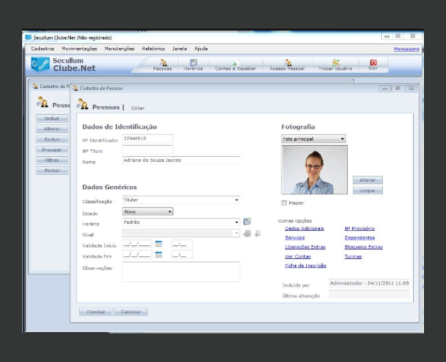Open the disabled Nível dropdown
446x362 pixels.
pyautogui.click(x=181, y=233)
